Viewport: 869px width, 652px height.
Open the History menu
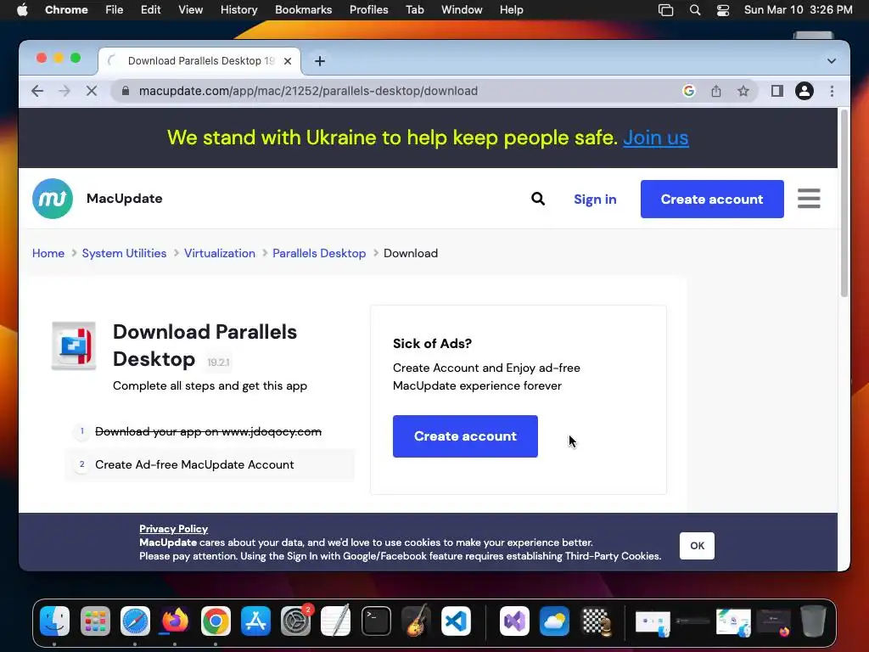[x=238, y=10]
